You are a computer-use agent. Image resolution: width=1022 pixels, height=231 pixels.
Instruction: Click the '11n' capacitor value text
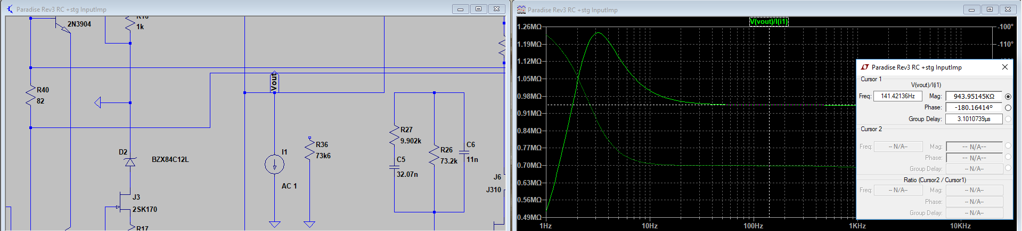[x=472, y=159]
